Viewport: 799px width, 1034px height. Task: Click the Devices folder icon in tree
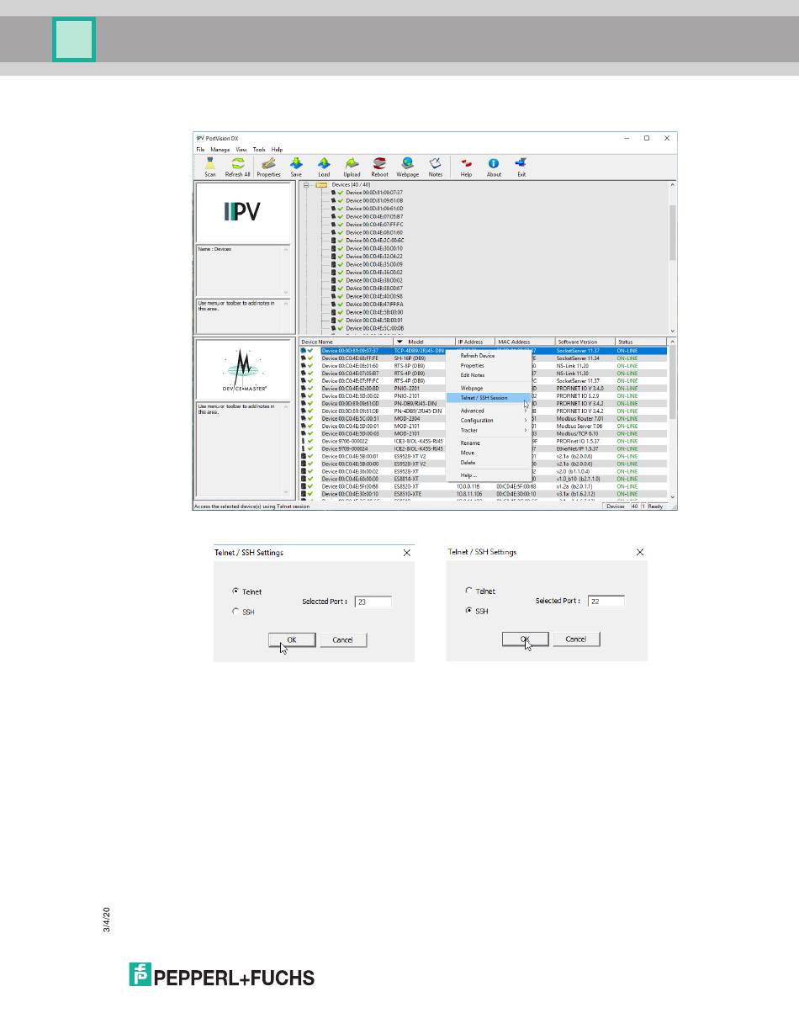click(320, 184)
